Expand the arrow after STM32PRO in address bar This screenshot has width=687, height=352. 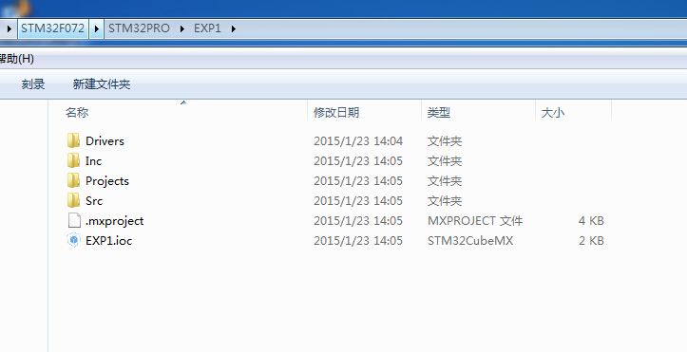click(181, 28)
